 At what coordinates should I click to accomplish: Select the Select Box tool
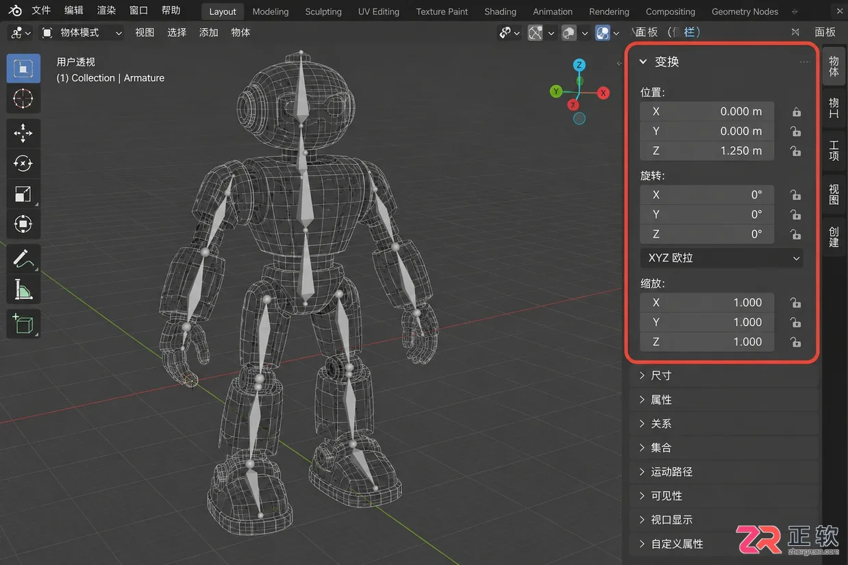point(23,68)
